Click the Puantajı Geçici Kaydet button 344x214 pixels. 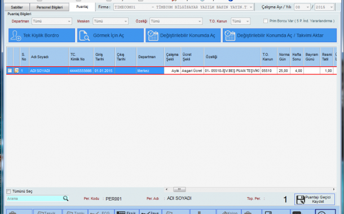(315, 199)
